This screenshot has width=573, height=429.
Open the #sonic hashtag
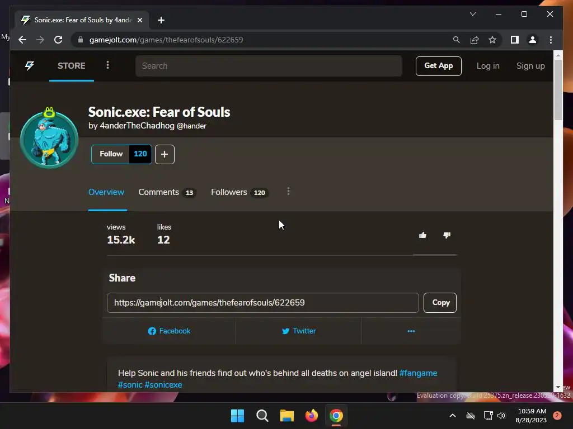point(130,385)
